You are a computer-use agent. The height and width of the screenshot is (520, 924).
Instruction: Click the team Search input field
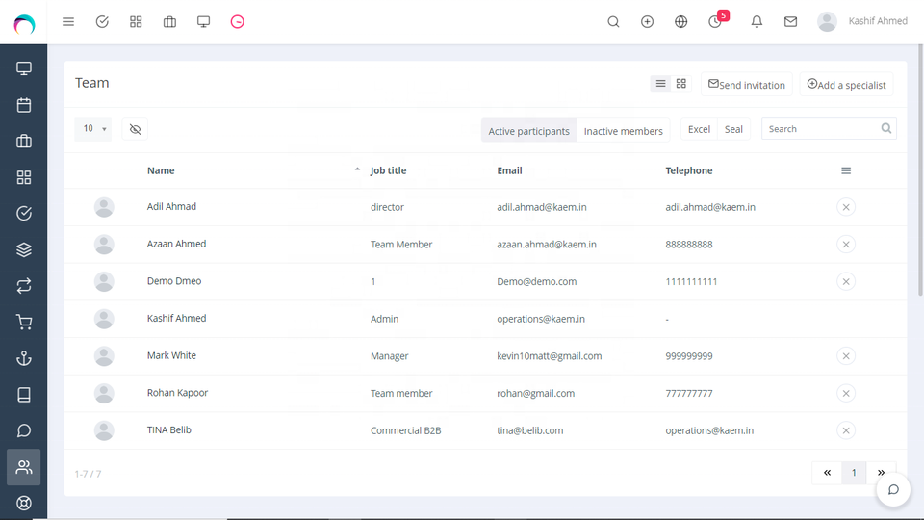pos(821,129)
